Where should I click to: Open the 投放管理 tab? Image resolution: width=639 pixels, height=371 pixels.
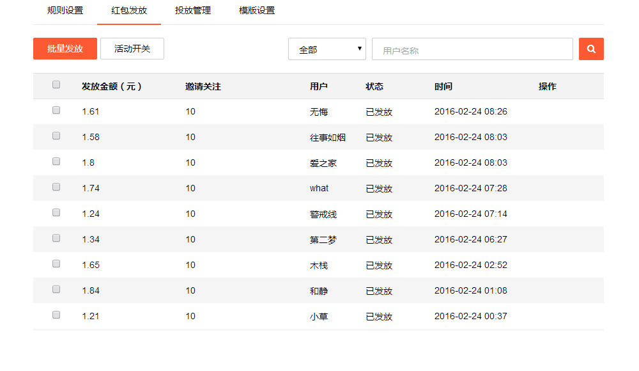point(193,11)
